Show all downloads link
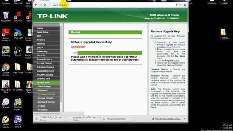The image size is (233, 131). click(x=166, y=119)
